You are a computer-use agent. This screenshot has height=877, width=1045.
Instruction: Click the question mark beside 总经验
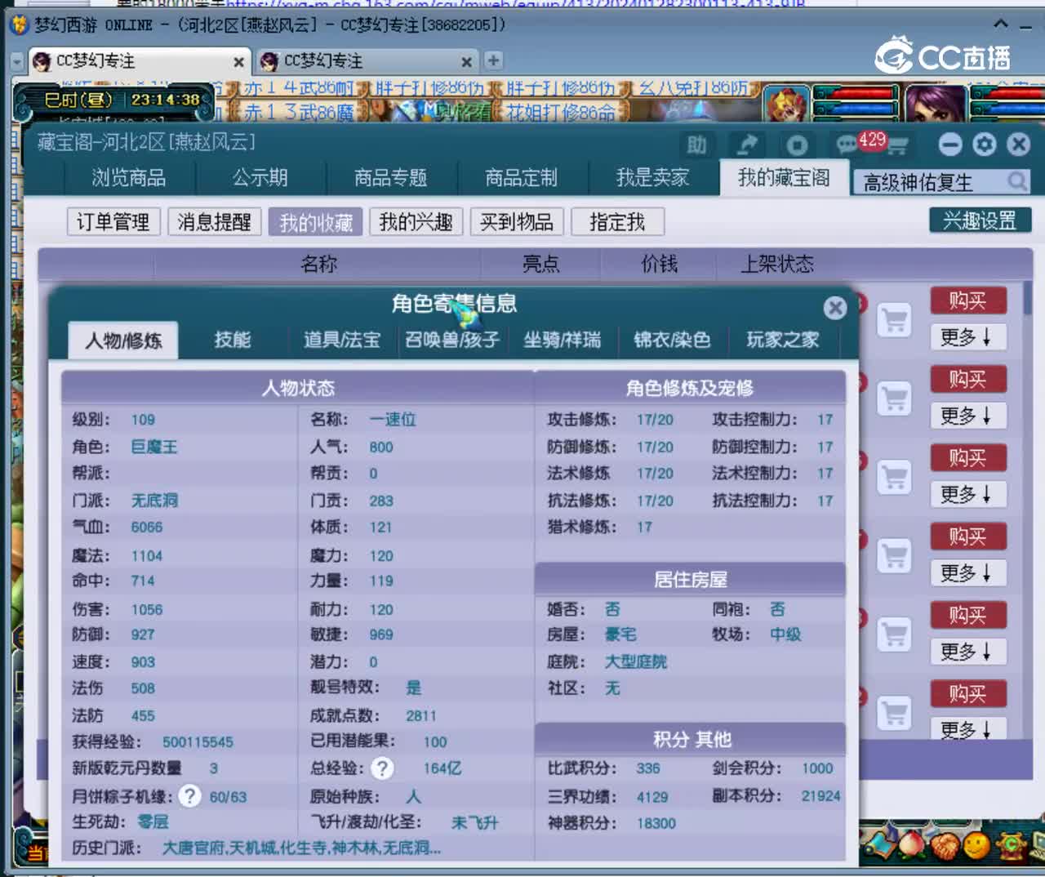[x=382, y=768]
